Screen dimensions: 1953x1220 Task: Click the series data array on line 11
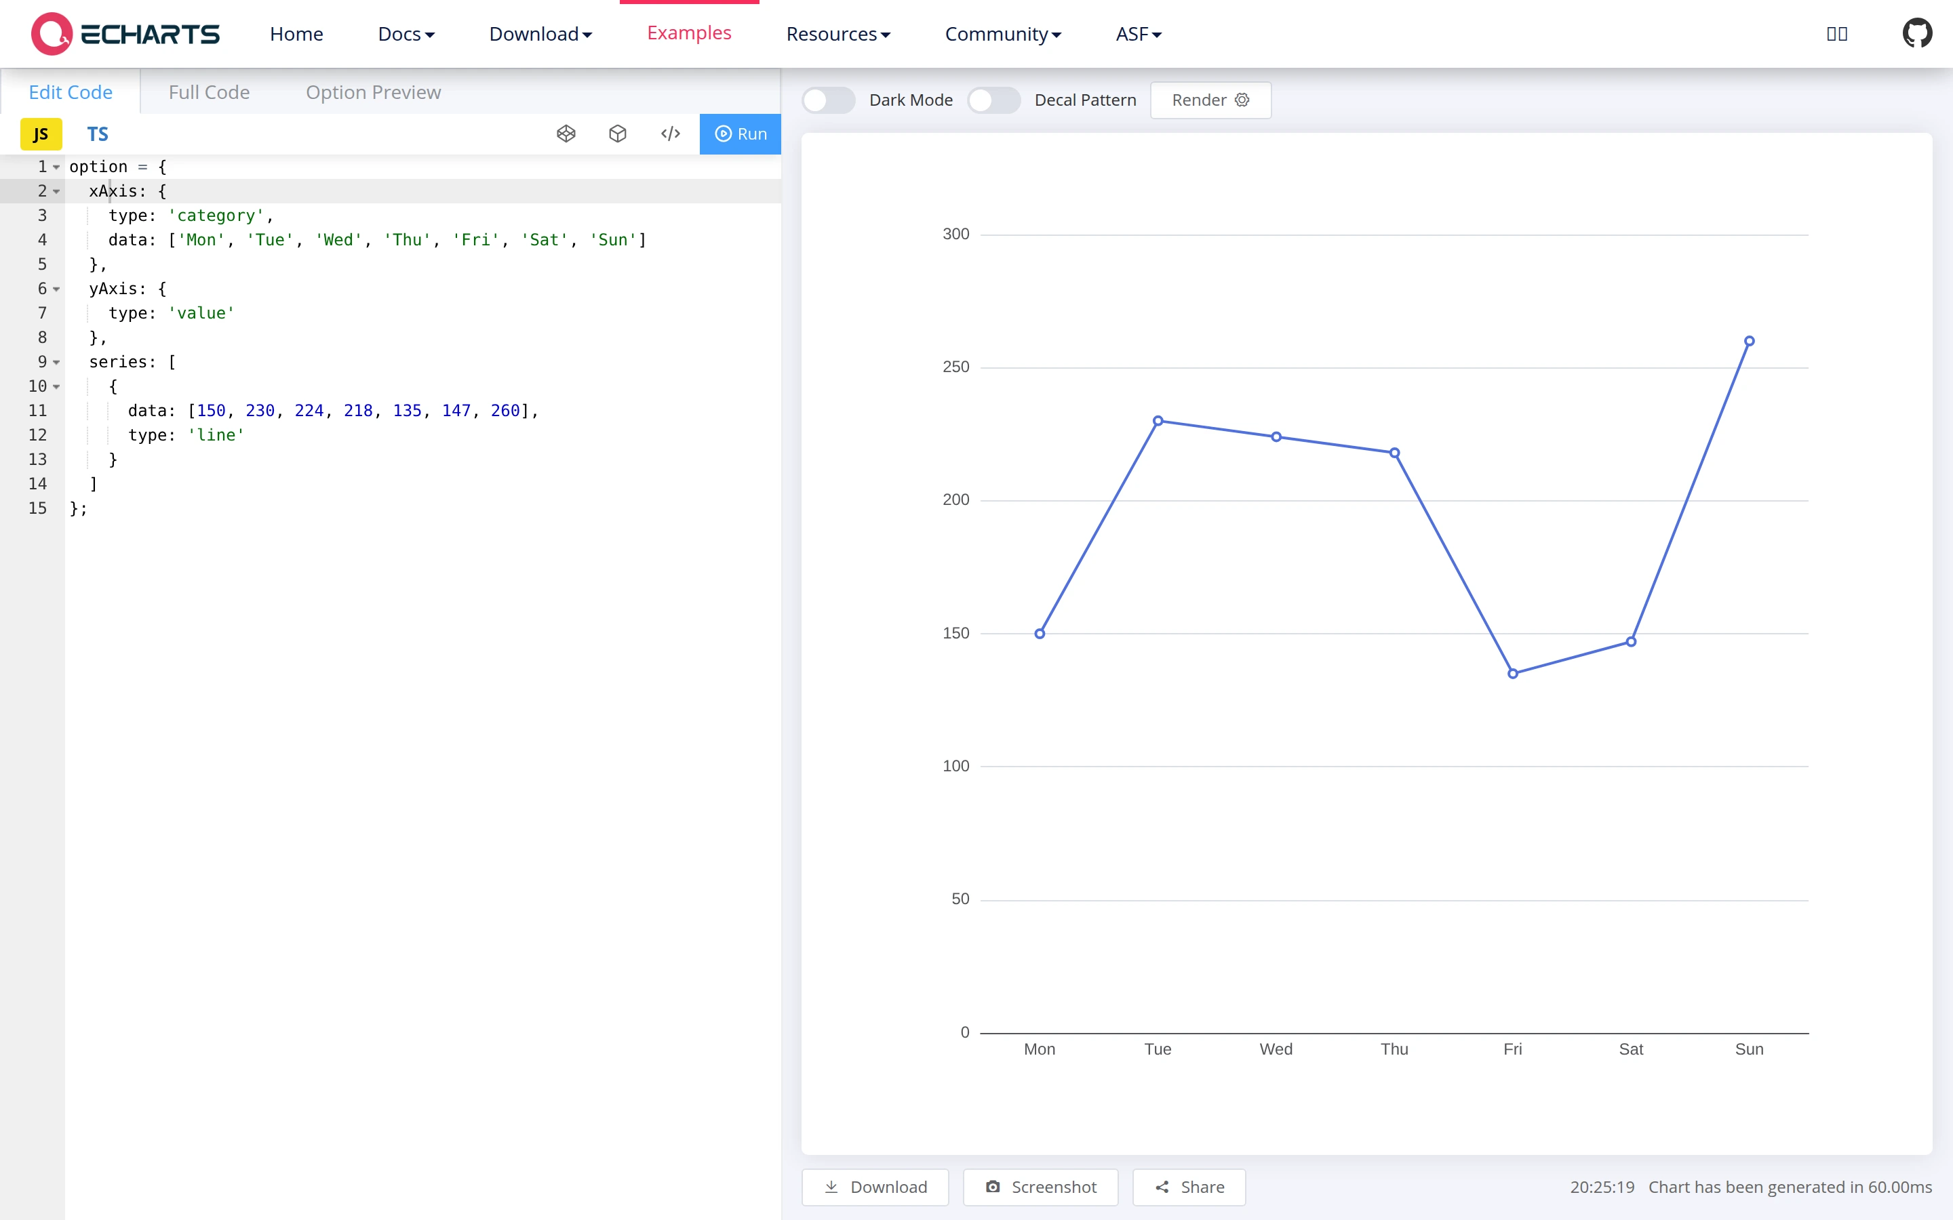[363, 411]
